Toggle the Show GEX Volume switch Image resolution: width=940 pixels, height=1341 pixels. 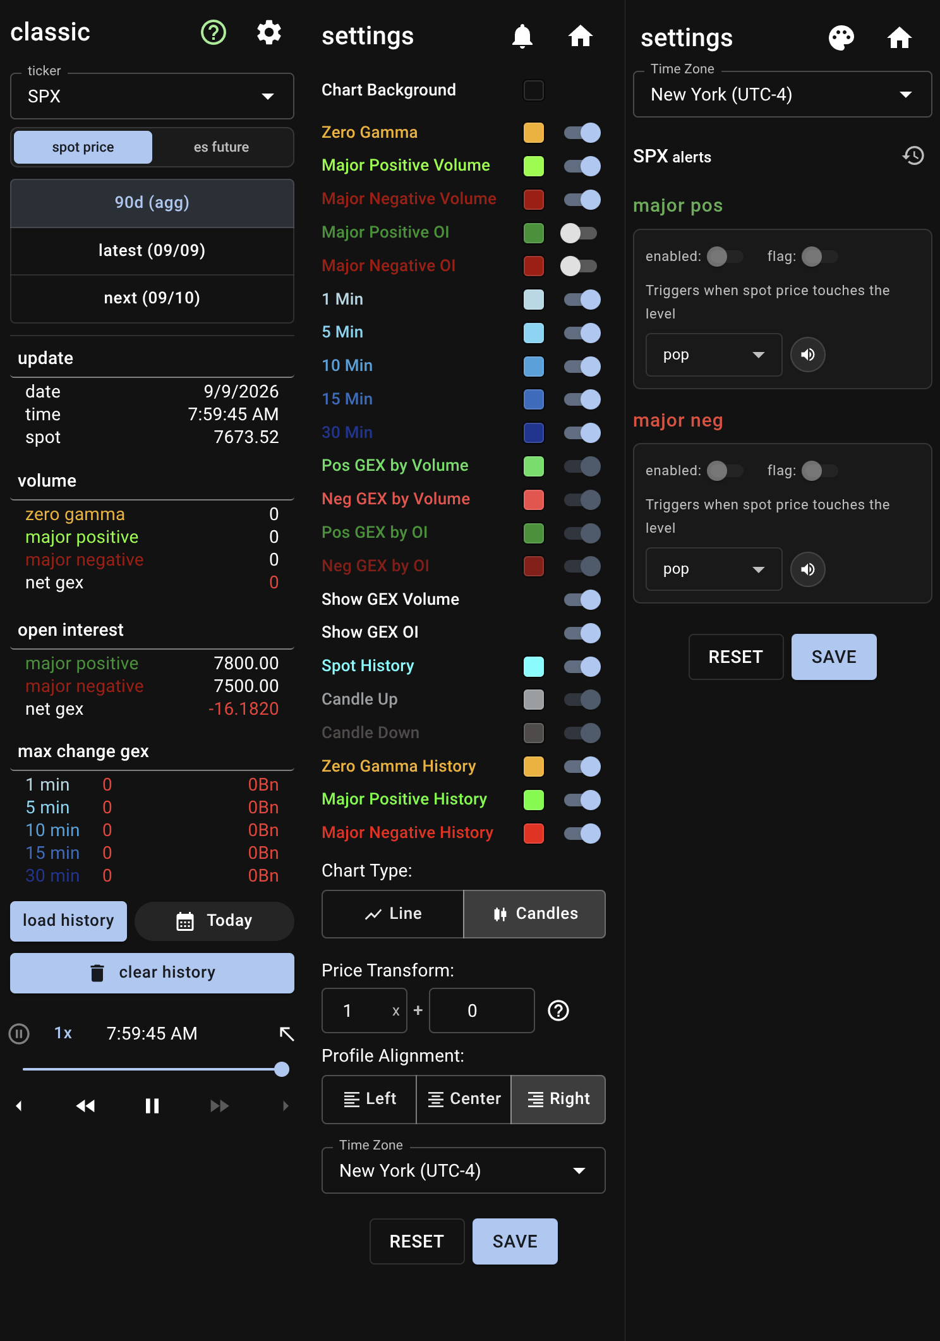pos(582,600)
